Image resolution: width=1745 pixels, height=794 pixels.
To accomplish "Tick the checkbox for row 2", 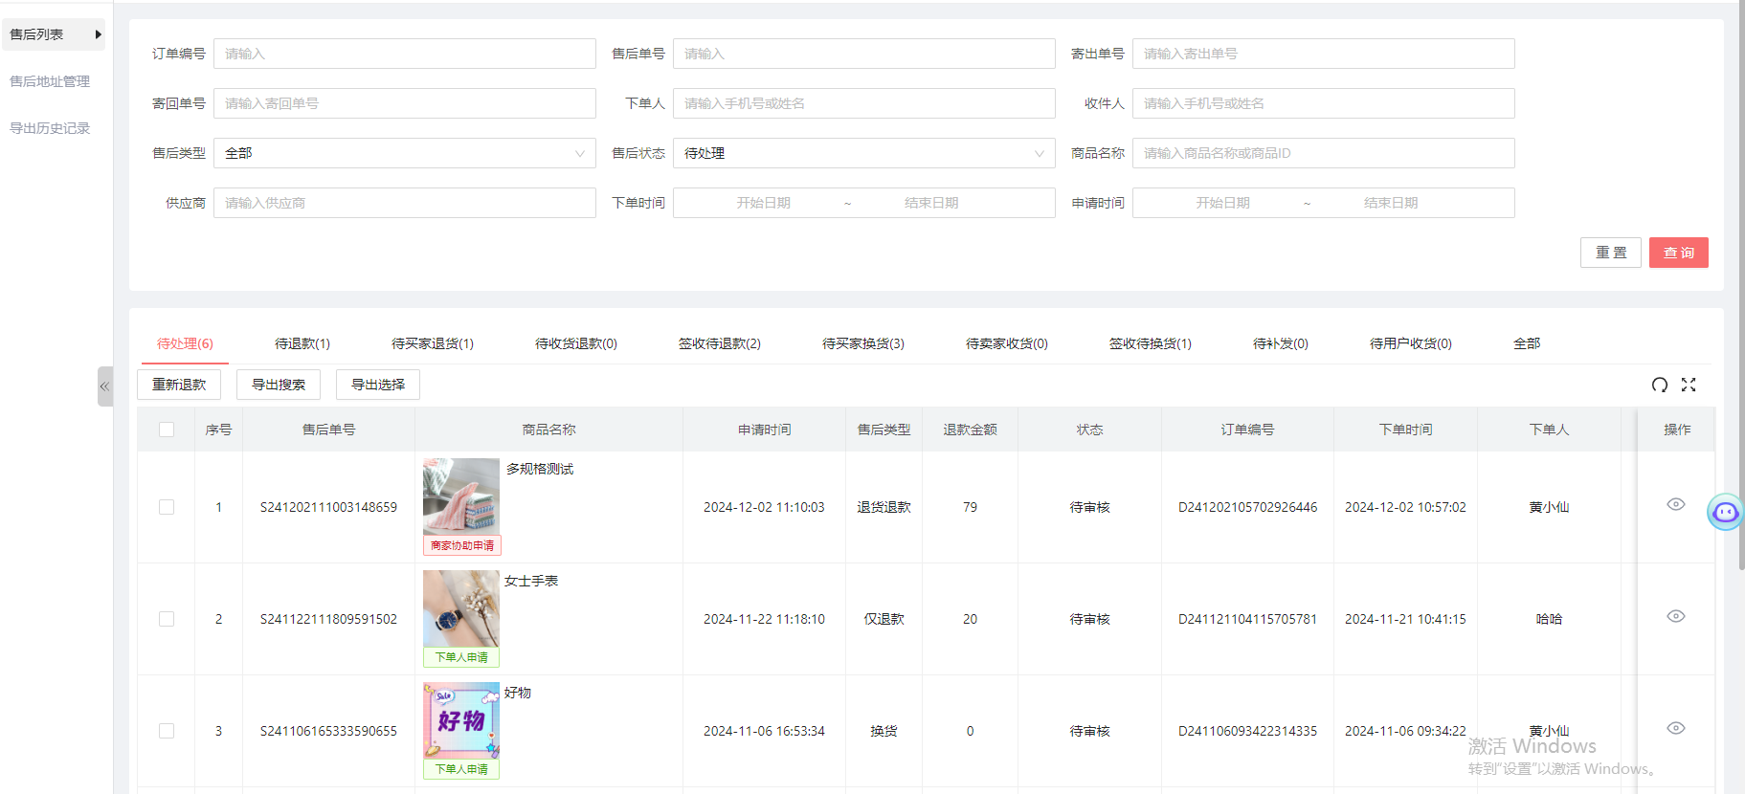I will [167, 619].
